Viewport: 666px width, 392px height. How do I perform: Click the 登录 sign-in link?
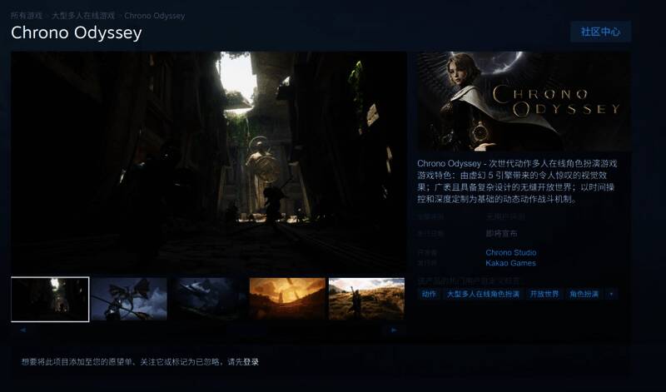click(x=251, y=362)
